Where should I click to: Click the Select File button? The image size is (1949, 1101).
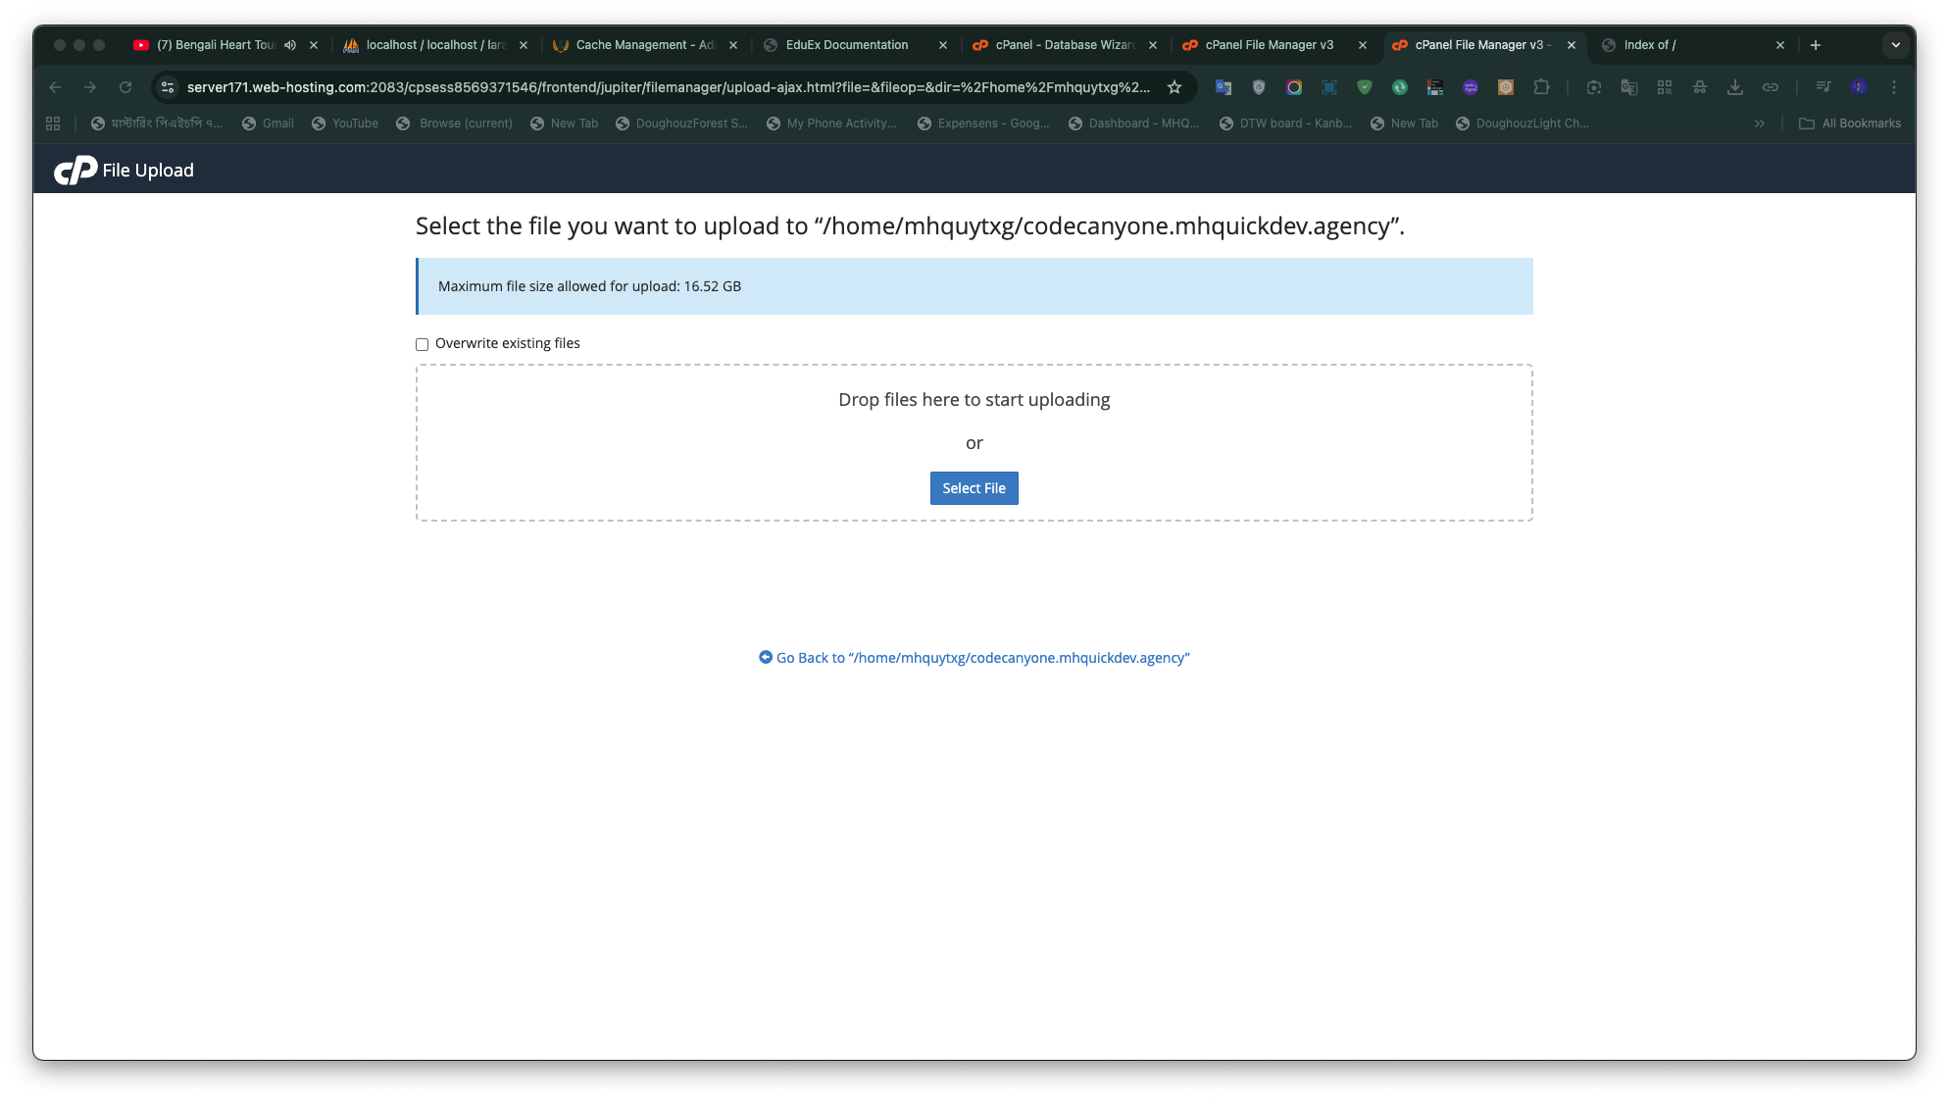click(x=974, y=488)
